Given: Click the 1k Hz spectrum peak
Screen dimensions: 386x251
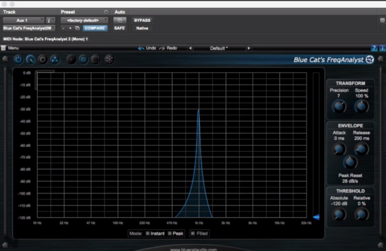Looking at the screenshot, I should coord(198,111).
